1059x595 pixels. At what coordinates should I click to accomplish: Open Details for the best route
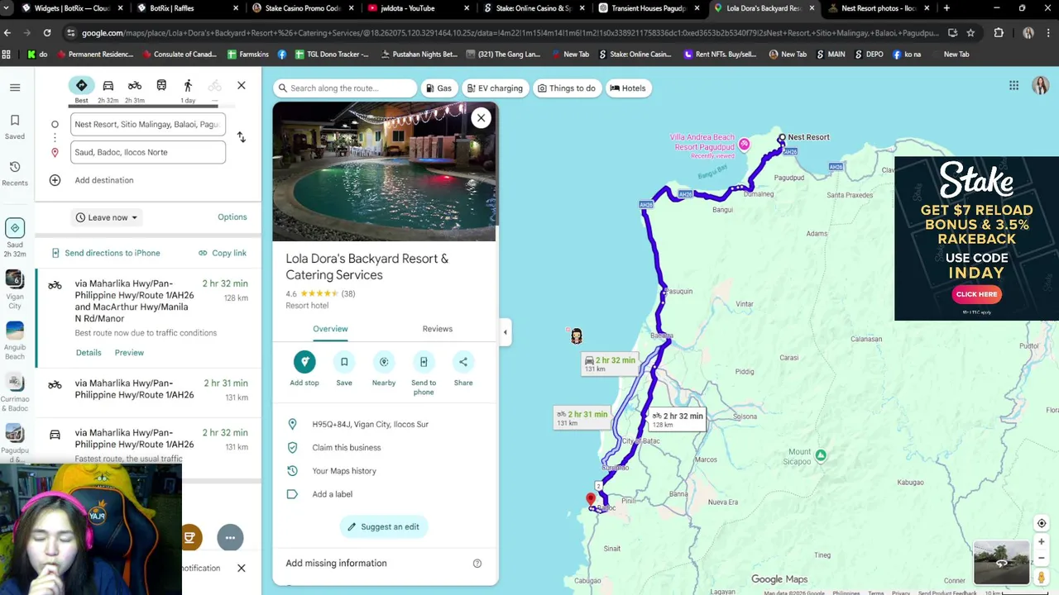pyautogui.click(x=89, y=353)
